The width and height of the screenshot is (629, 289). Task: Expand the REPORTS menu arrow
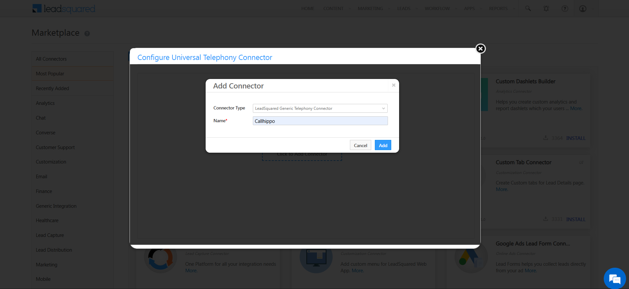514,9
